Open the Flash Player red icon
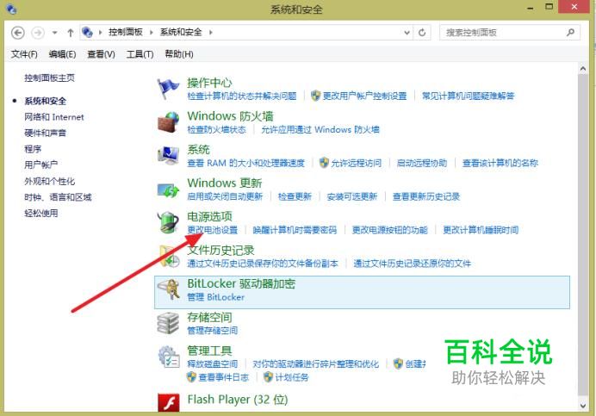 click(169, 402)
